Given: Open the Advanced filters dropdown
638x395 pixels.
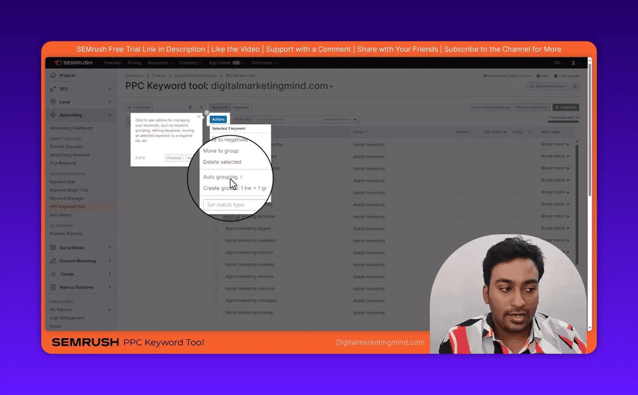Looking at the screenshot, I should point(340,119).
